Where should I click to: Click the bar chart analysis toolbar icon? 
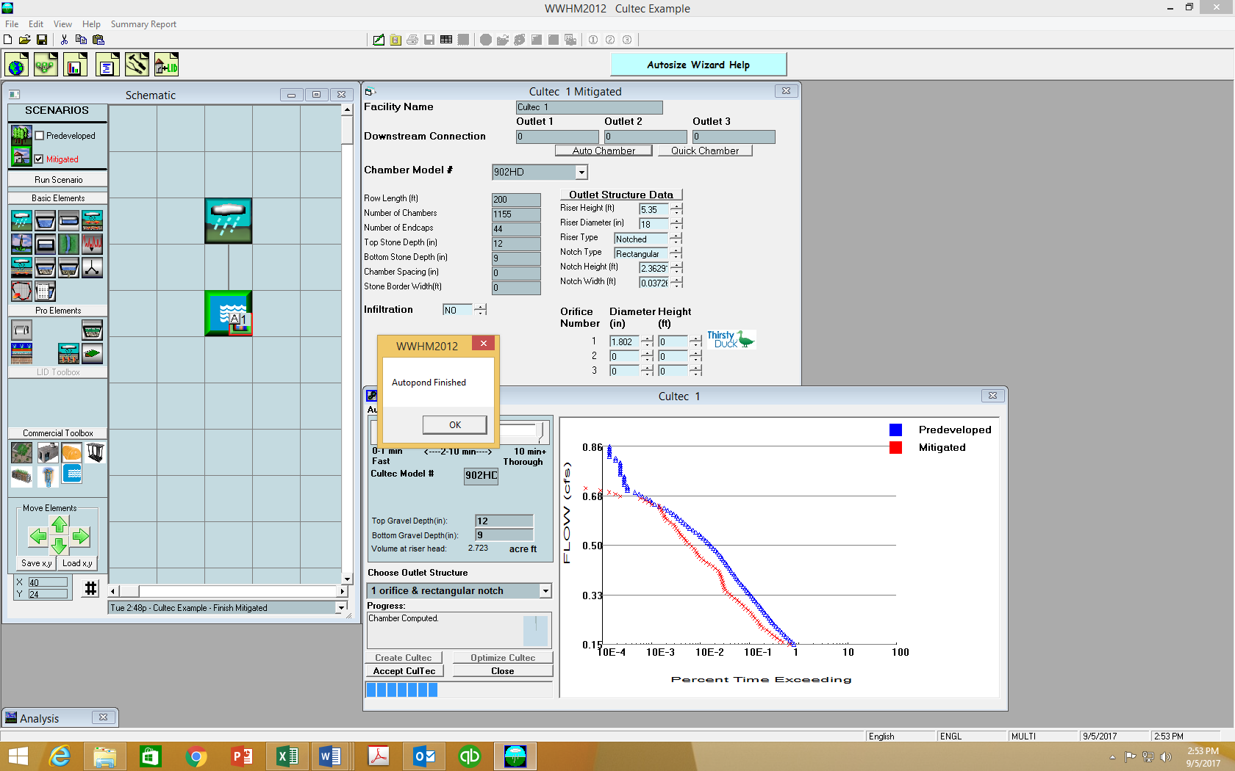coord(75,65)
